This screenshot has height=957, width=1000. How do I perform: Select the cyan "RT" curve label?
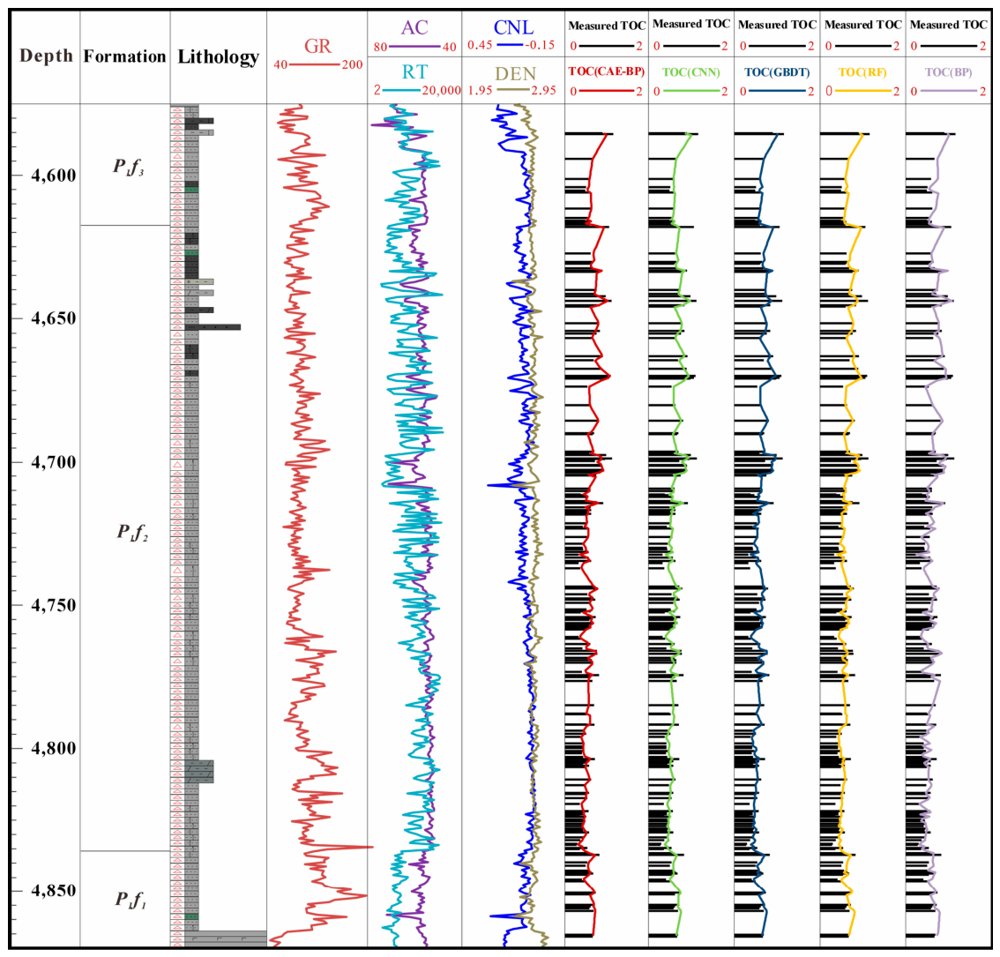coord(414,72)
